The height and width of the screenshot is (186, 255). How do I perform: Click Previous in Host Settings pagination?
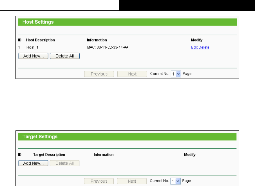(99, 74)
